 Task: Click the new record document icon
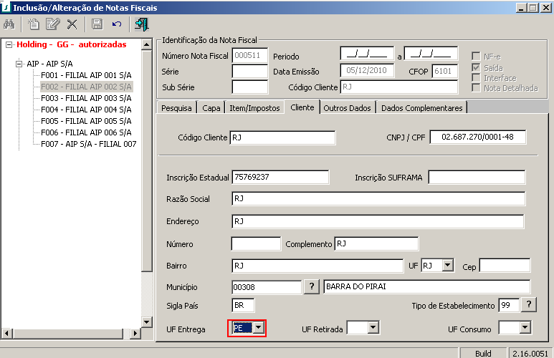pos(33,24)
